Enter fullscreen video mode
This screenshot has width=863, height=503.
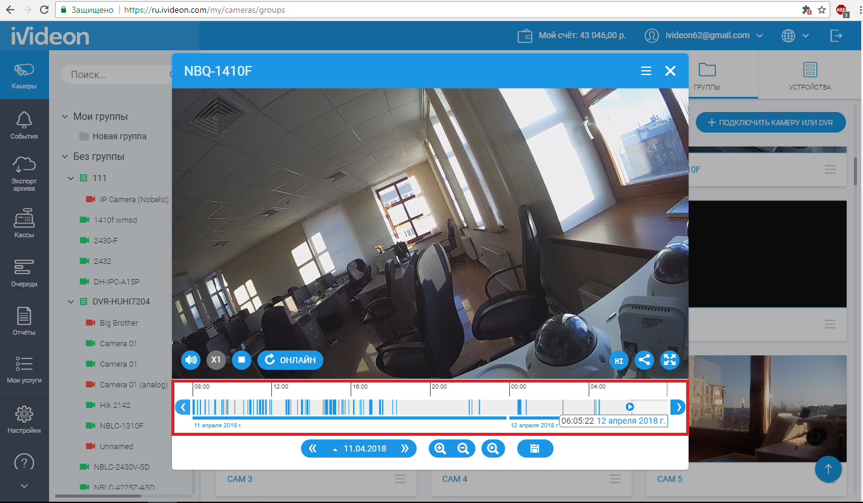pos(670,360)
